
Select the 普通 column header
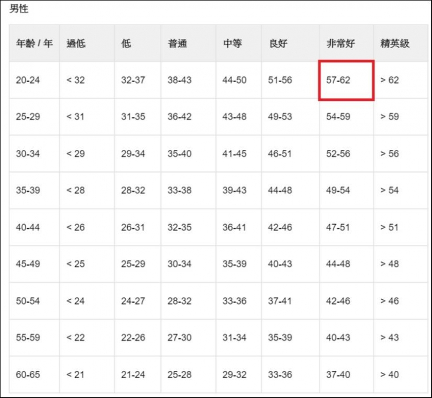tap(178, 43)
